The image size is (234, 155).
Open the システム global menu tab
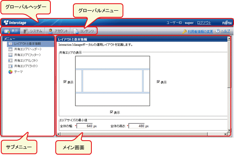(x=32, y=31)
